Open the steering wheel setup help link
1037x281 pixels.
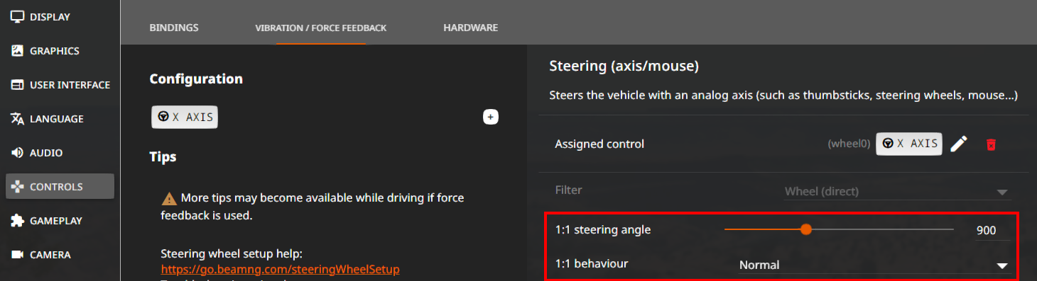(281, 270)
